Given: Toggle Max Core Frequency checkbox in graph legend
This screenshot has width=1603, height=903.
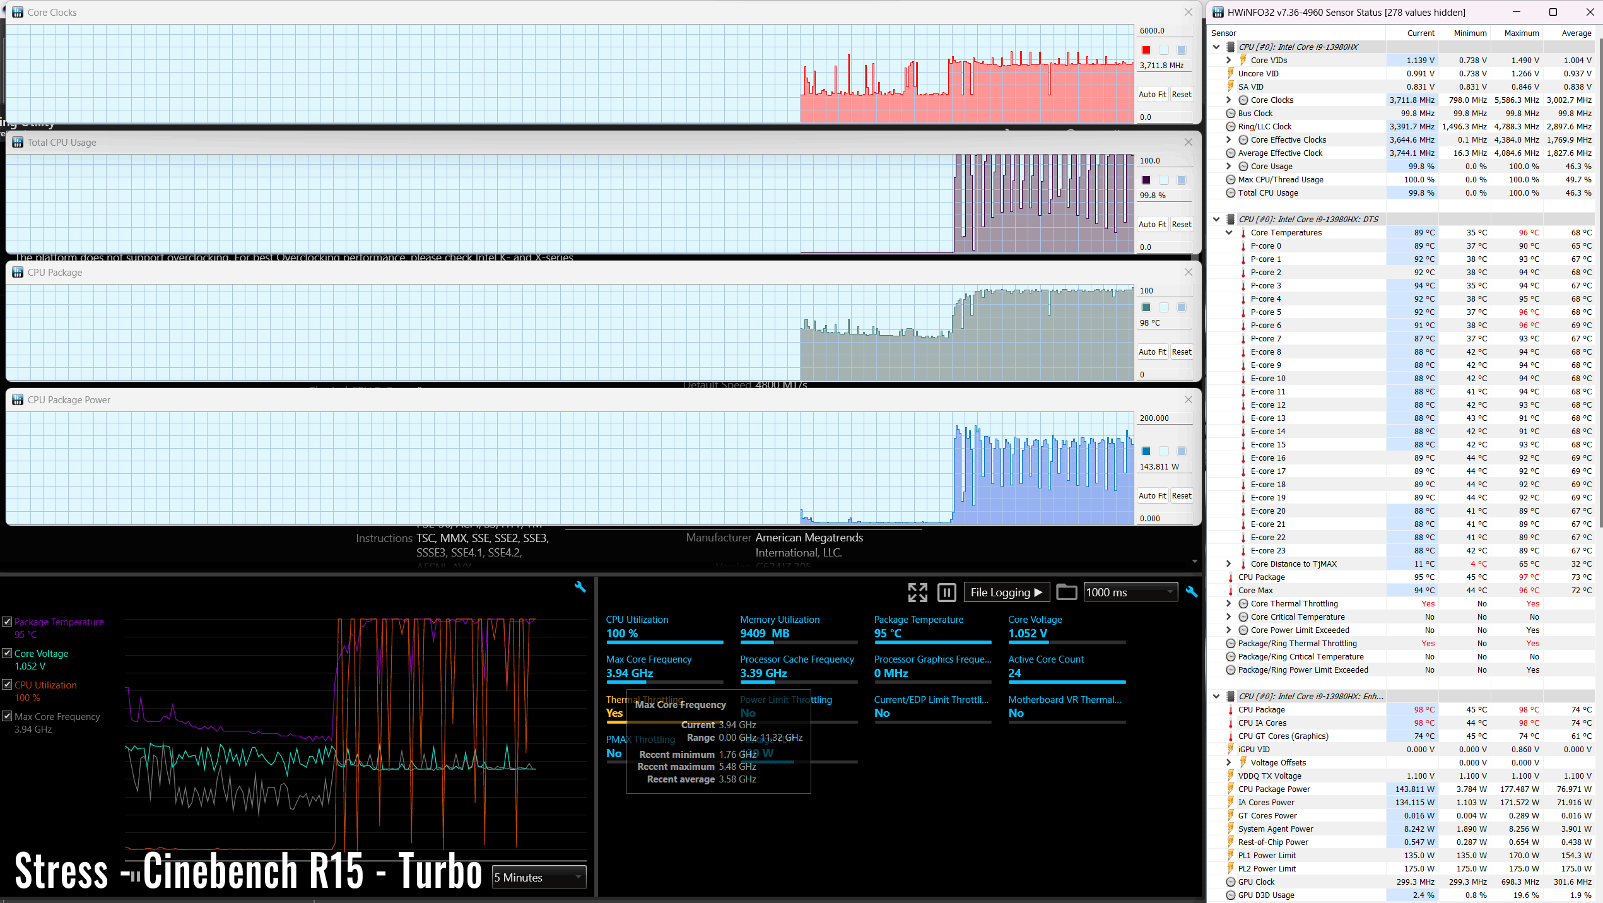Looking at the screenshot, I should 7,716.
